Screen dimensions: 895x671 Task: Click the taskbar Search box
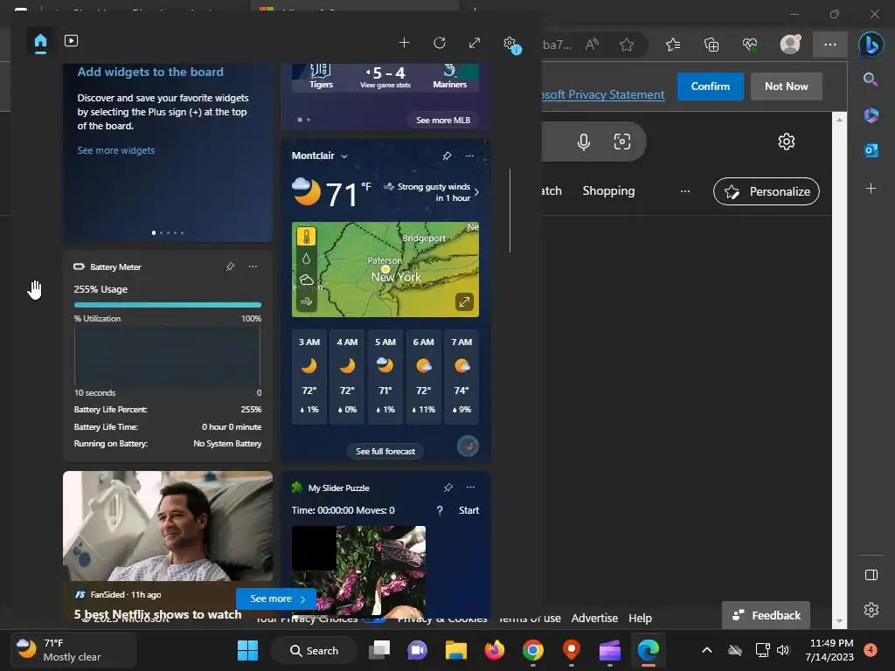tap(314, 650)
